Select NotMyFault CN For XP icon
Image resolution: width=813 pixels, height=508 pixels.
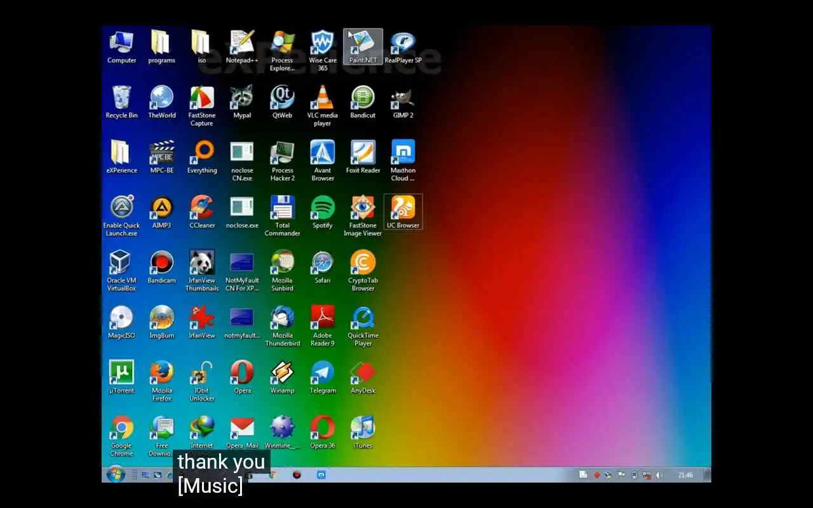coord(242,271)
